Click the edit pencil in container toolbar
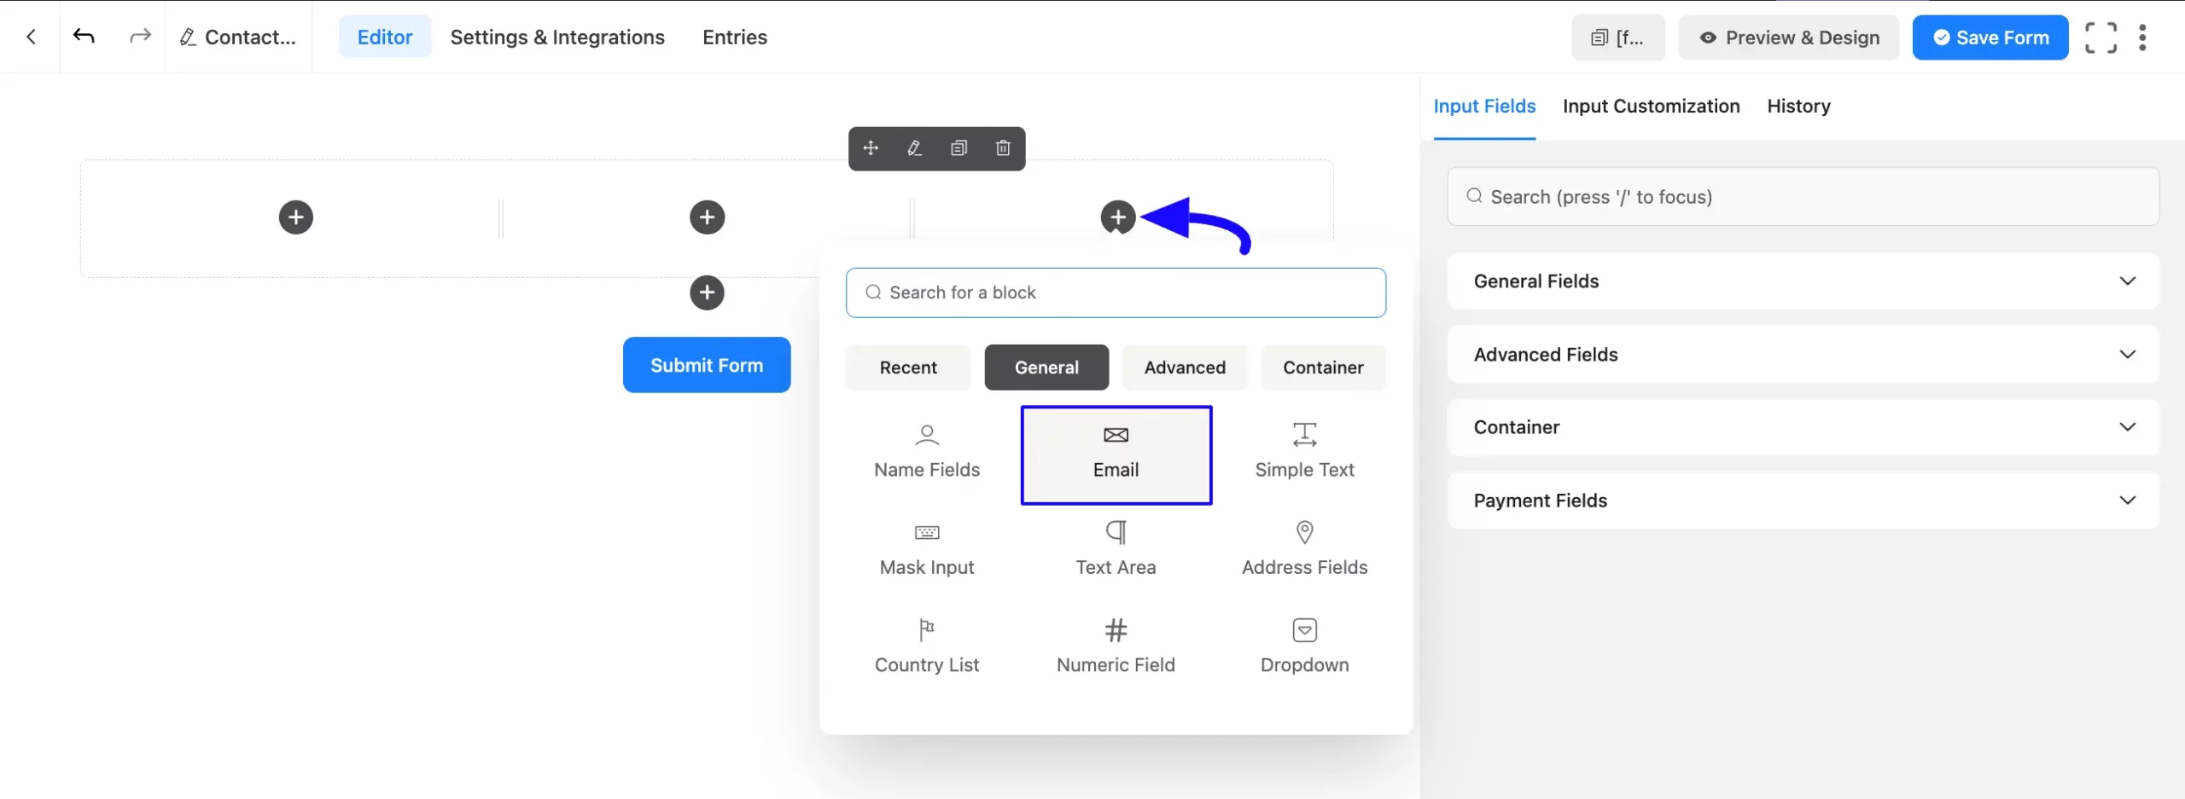The image size is (2185, 799). (915, 148)
